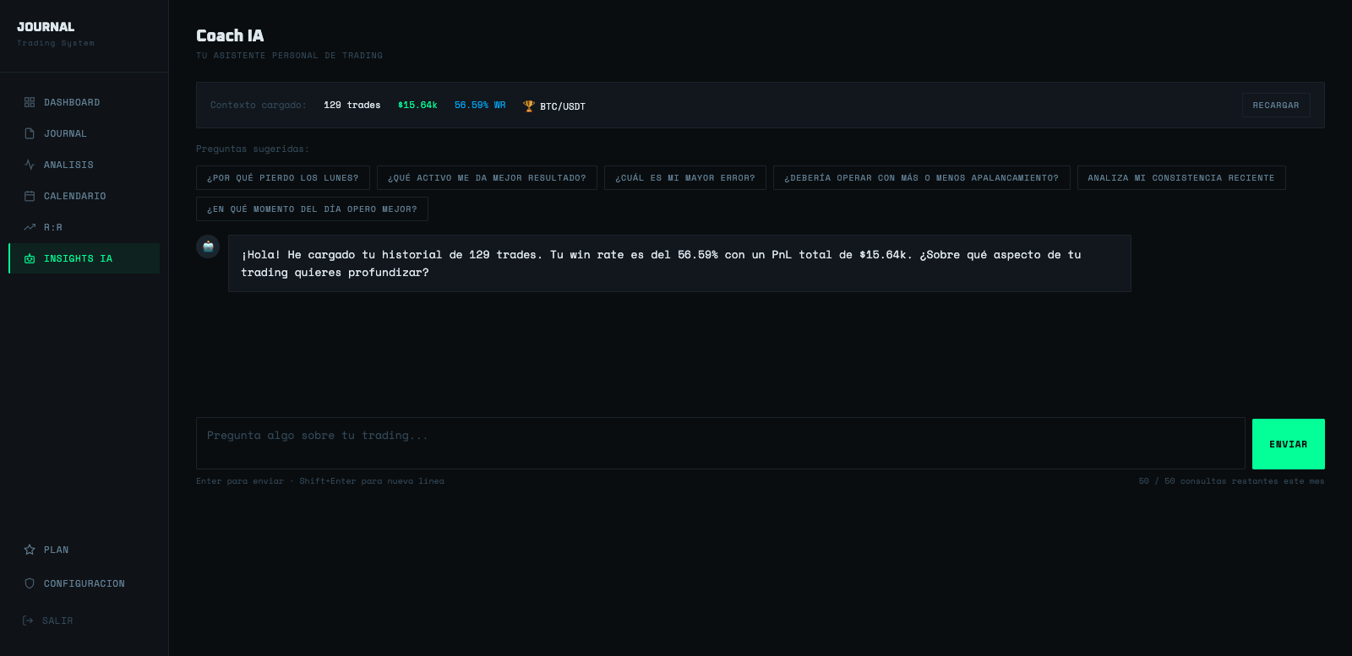
Task: Click the "129 trades" context value
Action: click(x=352, y=106)
